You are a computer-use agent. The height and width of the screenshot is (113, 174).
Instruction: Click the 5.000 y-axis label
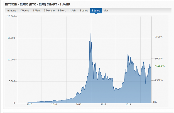[x=12, y=81]
